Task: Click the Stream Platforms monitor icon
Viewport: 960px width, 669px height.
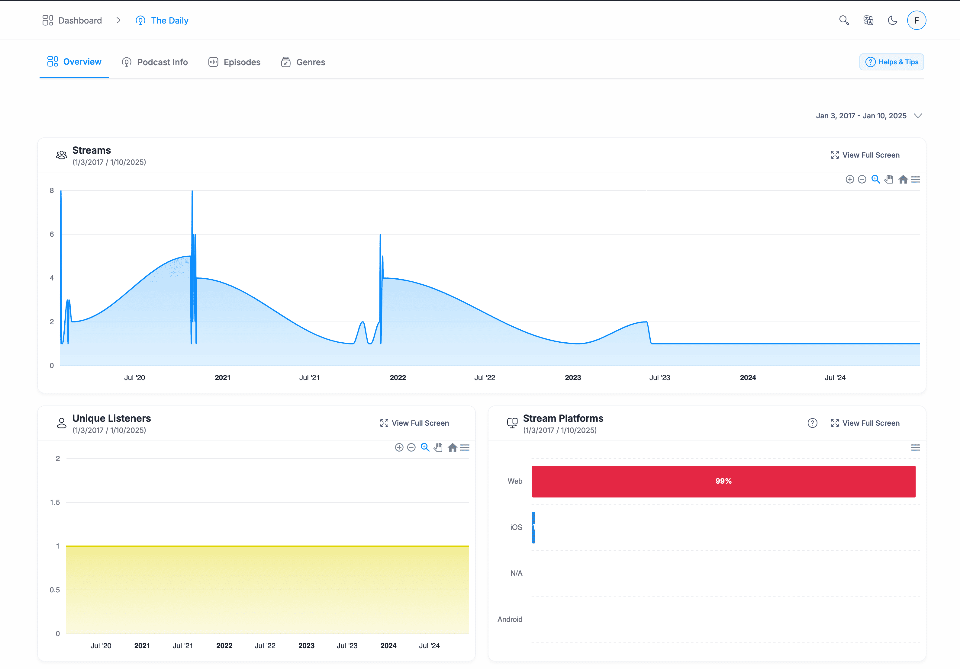Action: tap(512, 423)
